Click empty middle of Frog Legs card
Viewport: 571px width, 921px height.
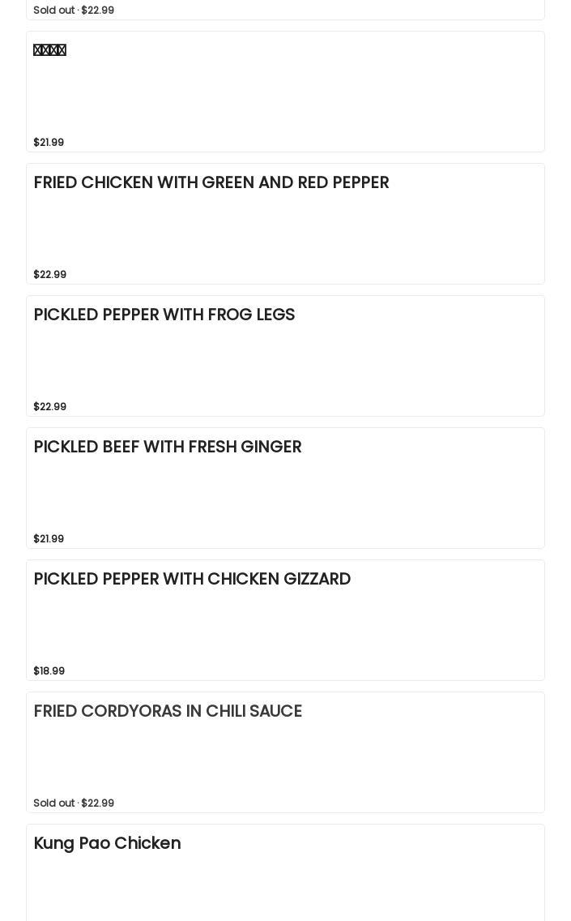pos(285,361)
